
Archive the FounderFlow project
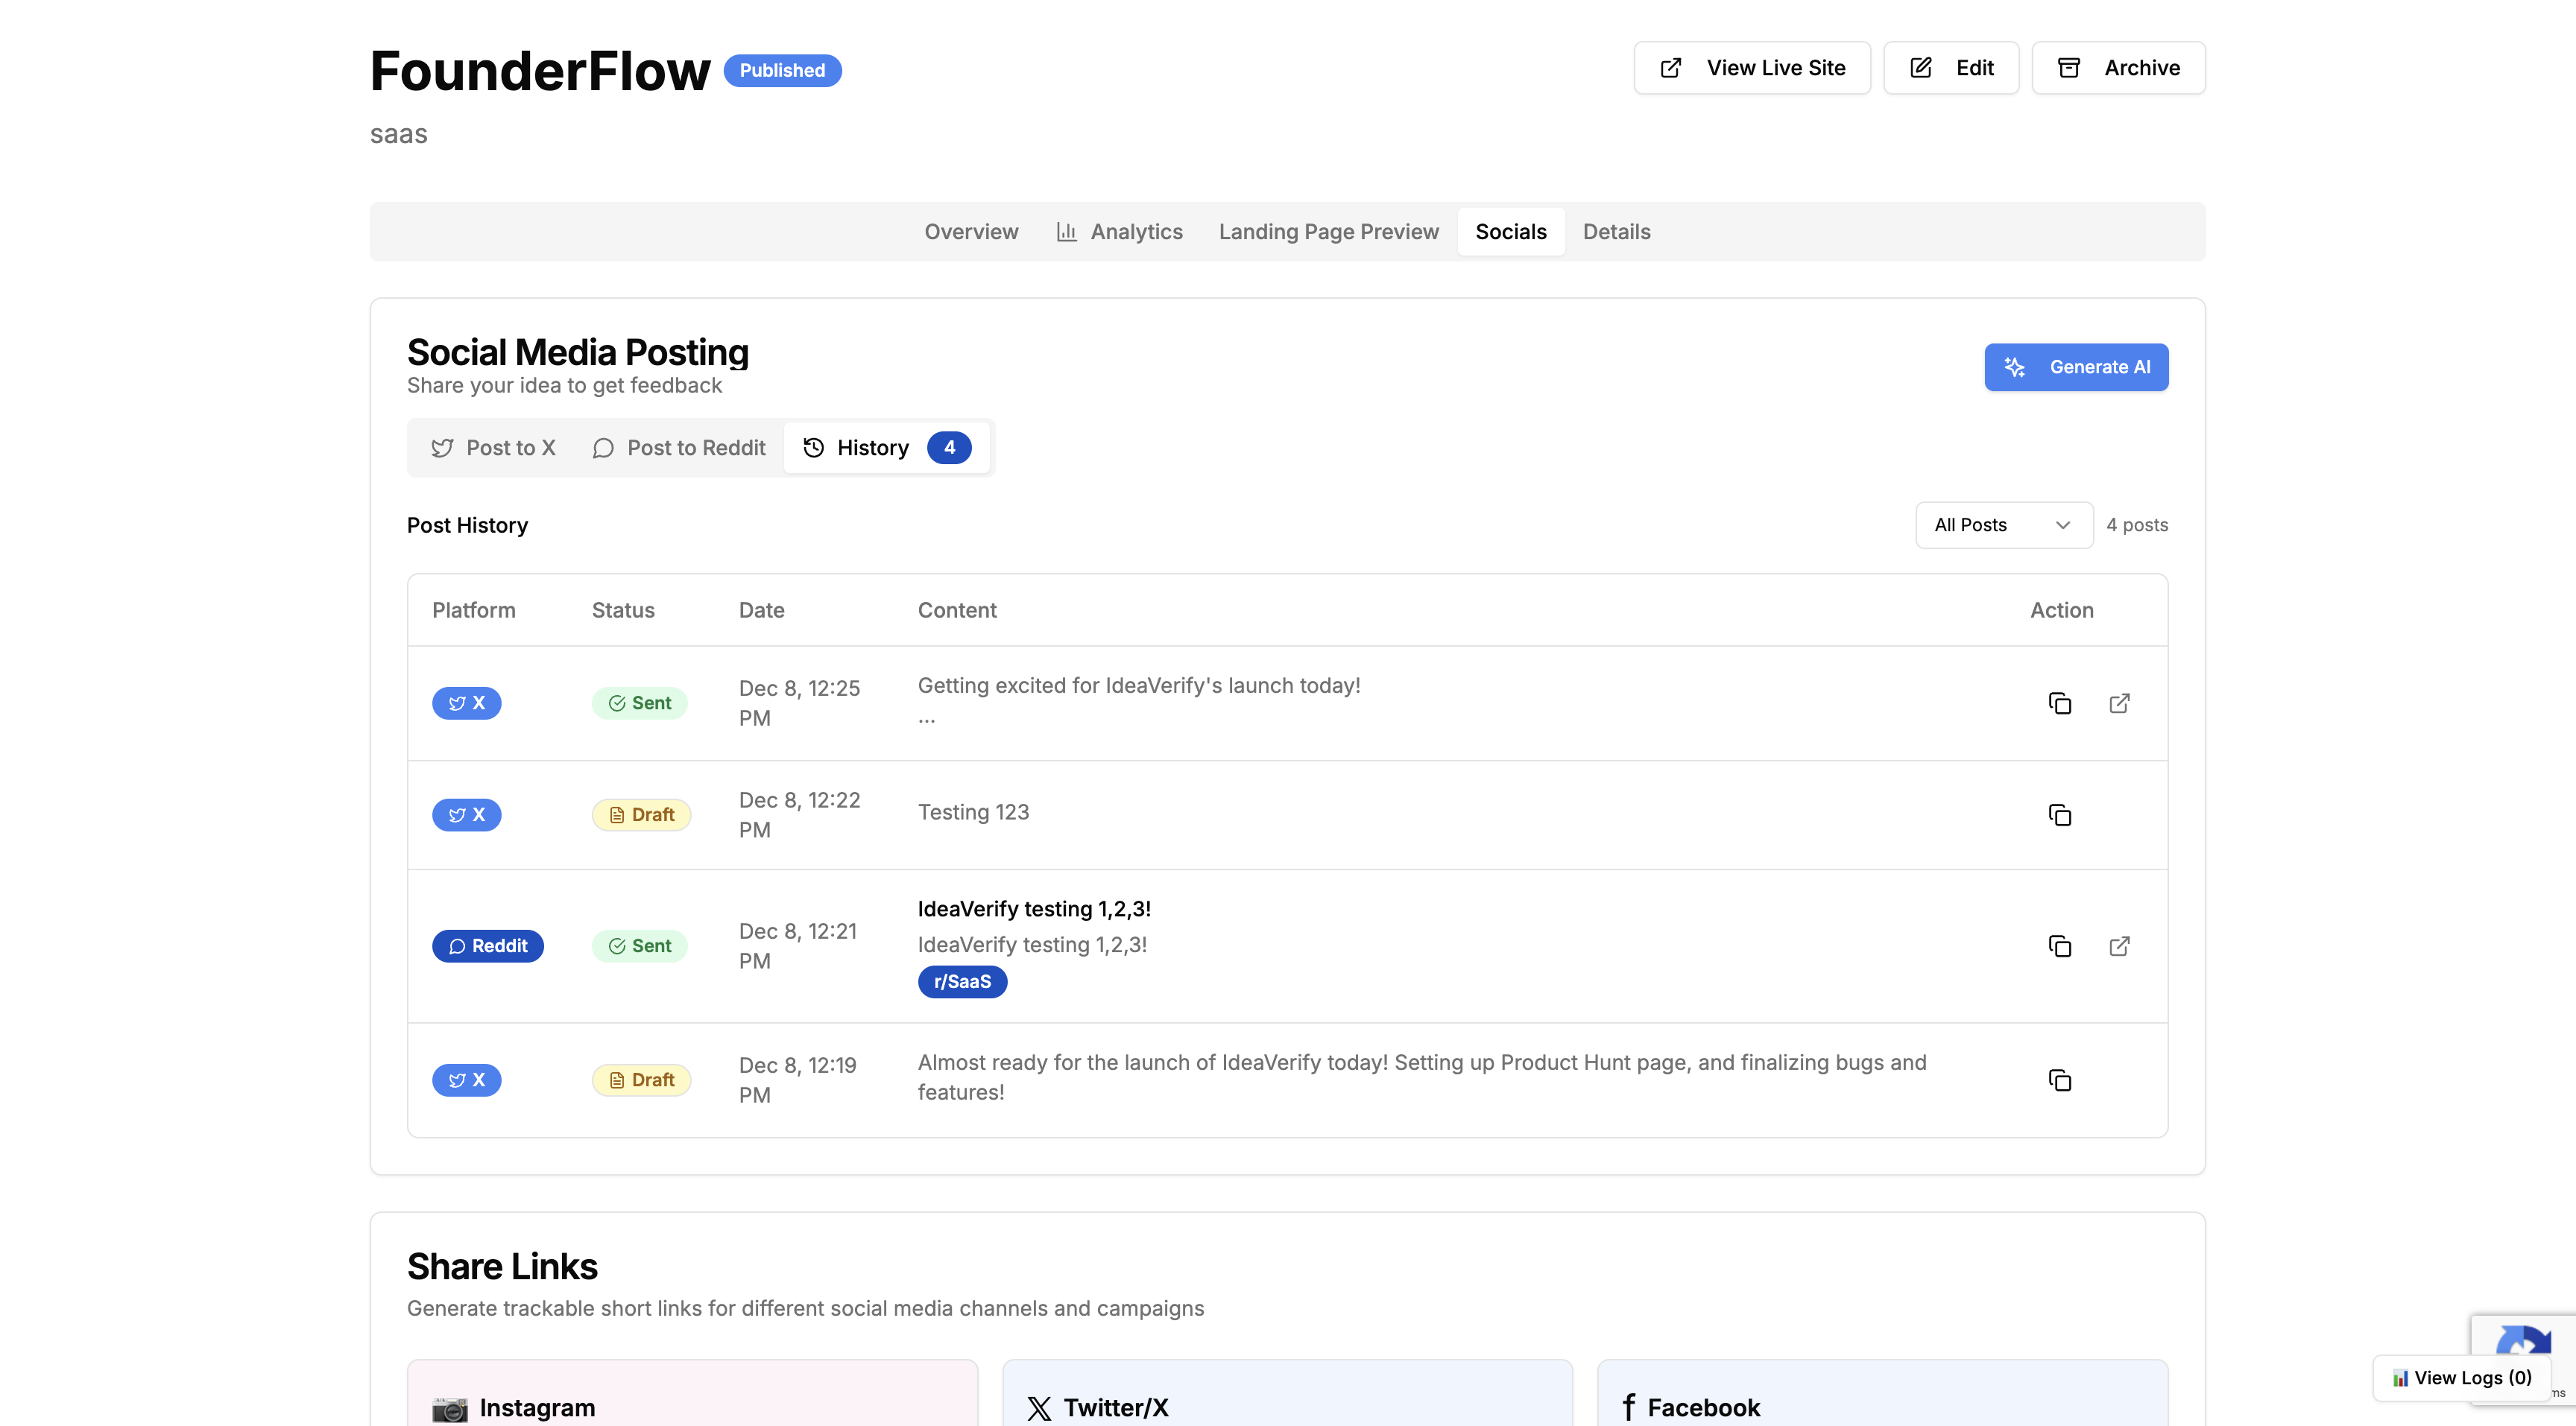tap(2118, 68)
